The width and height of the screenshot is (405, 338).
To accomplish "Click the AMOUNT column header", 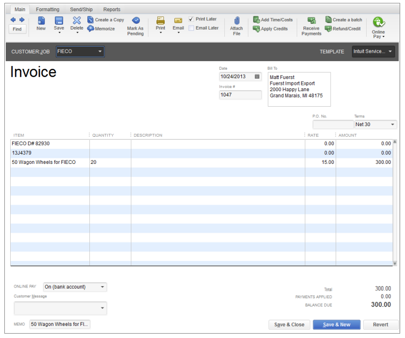I will click(x=347, y=135).
